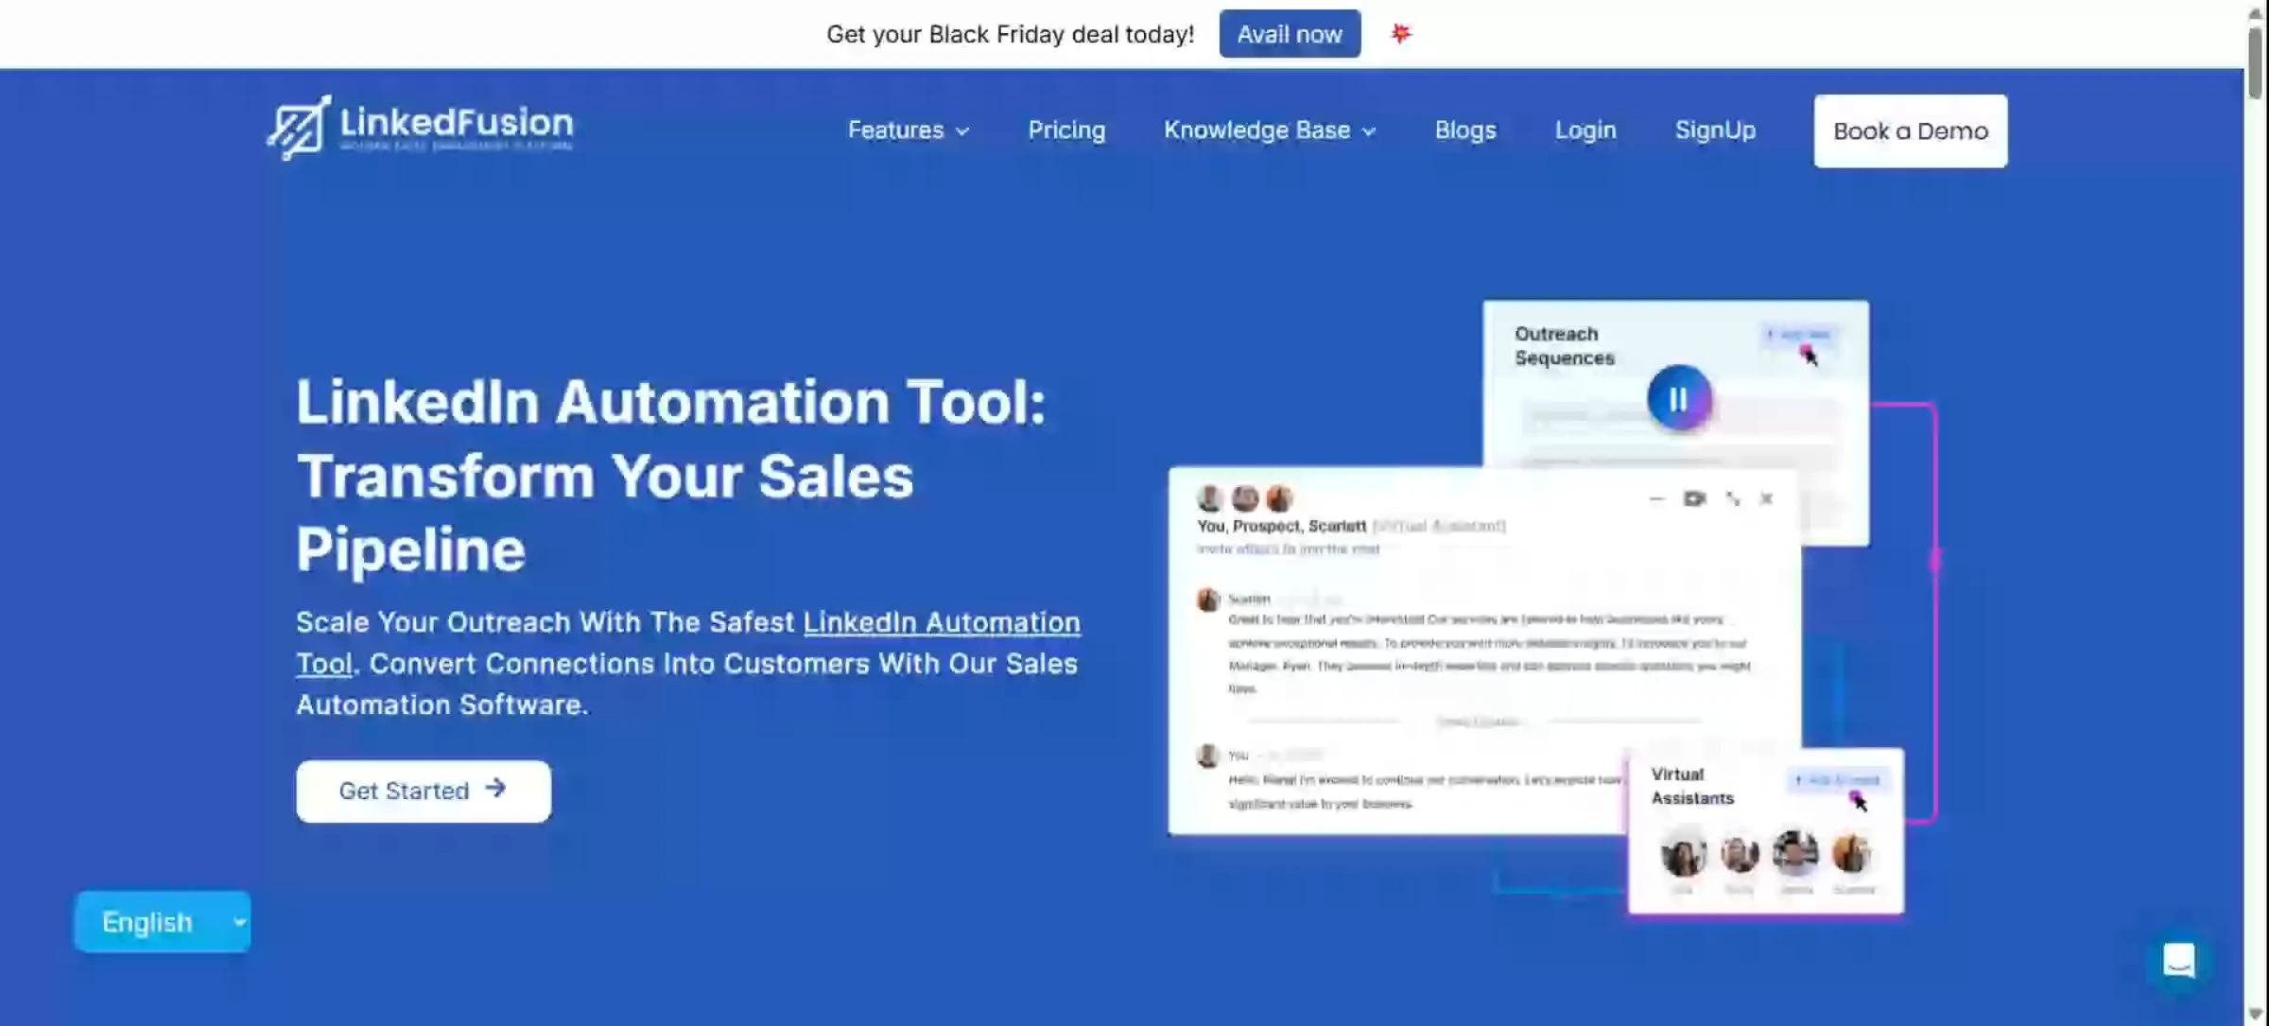Open the English language selector

(x=163, y=922)
